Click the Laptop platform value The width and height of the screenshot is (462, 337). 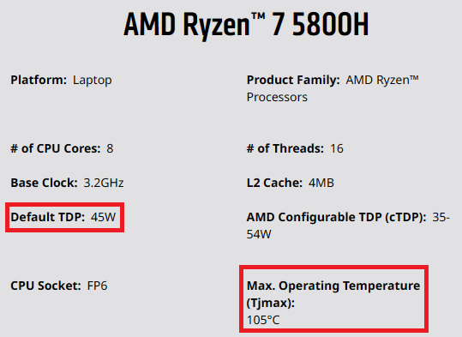click(93, 81)
